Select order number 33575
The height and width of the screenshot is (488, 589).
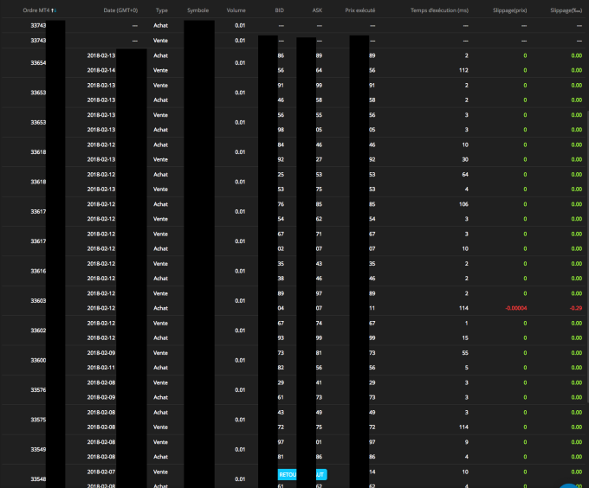[38, 420]
